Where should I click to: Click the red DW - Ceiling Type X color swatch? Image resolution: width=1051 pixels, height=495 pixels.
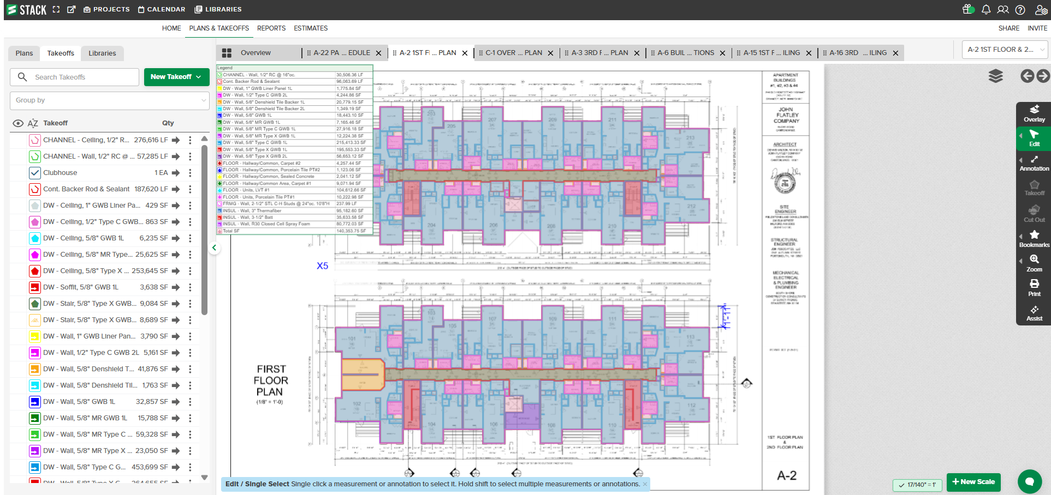click(35, 271)
